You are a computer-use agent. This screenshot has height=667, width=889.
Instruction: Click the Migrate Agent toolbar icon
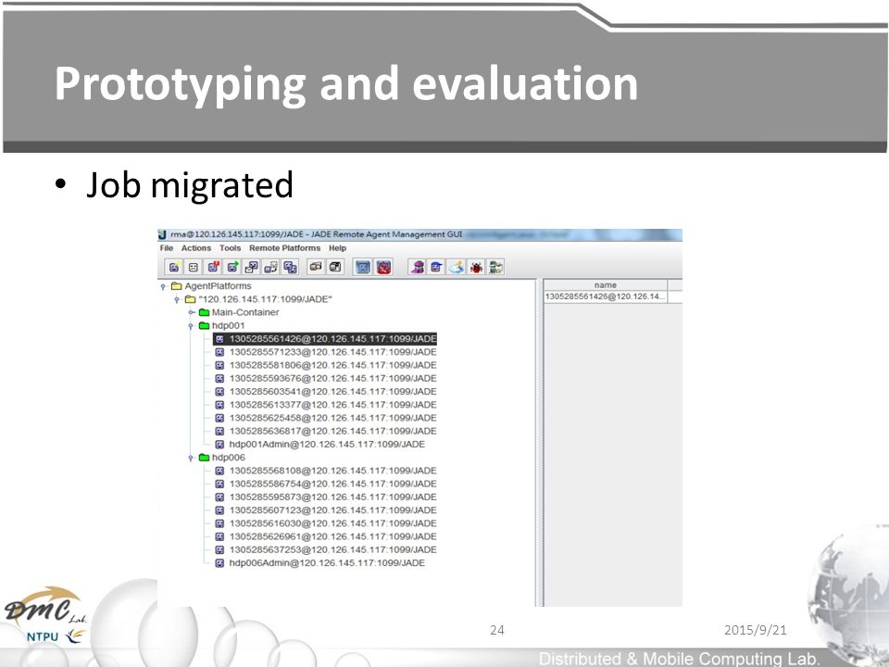coord(270,267)
